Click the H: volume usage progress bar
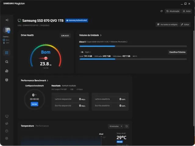Image resolution: width=195 pixels, height=146 pixels. coord(133,59)
